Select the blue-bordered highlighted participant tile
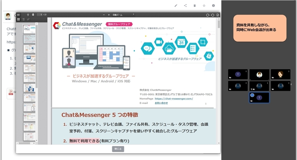 pyautogui.click(x=259, y=98)
